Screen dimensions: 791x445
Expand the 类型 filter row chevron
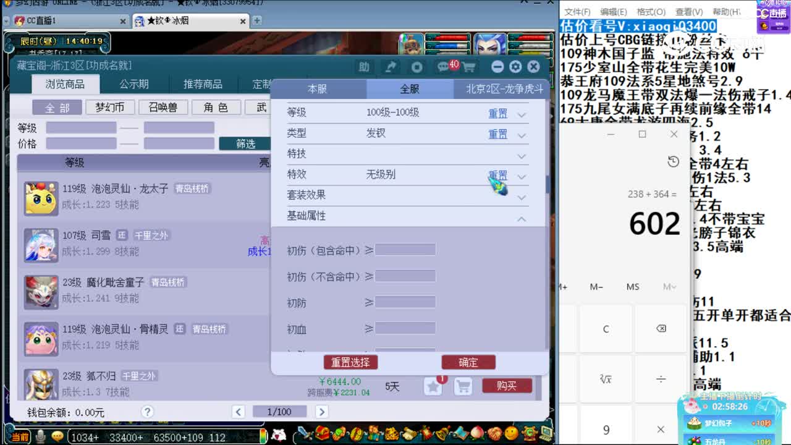click(x=522, y=135)
